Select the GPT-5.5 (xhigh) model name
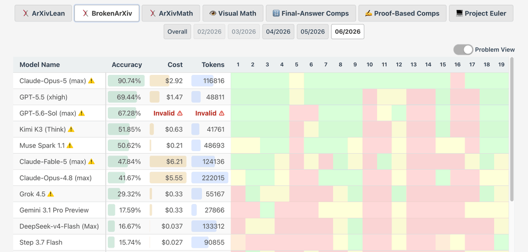 (x=44, y=97)
